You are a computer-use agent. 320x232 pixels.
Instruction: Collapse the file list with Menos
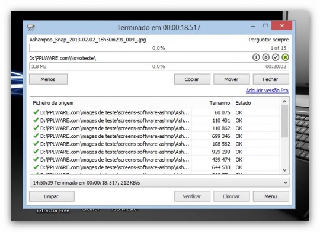pyautogui.click(x=48, y=79)
